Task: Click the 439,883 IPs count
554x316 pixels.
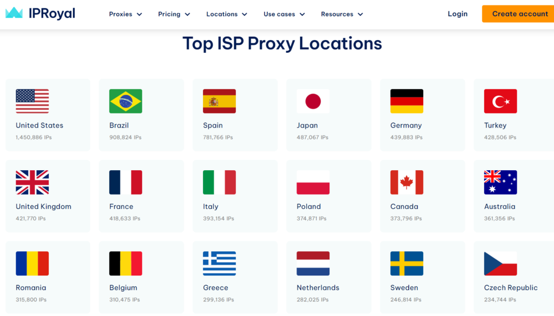Action: pyautogui.click(x=406, y=137)
